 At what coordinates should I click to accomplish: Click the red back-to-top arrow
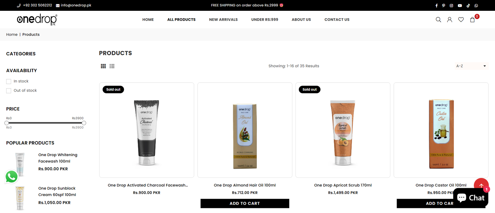[481, 185]
